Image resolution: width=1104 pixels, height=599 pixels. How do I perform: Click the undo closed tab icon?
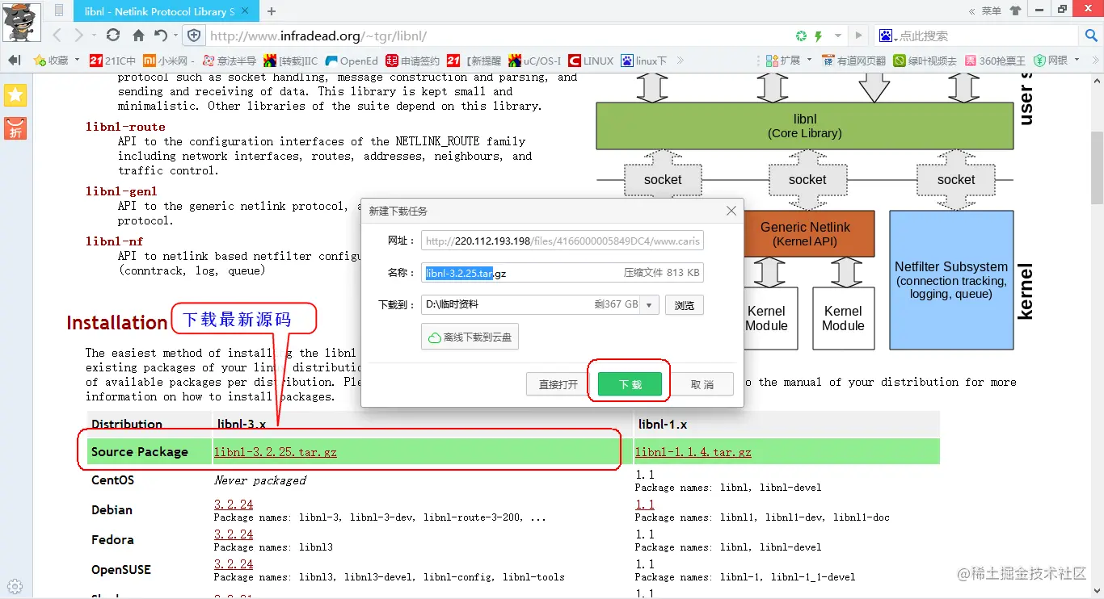click(160, 36)
